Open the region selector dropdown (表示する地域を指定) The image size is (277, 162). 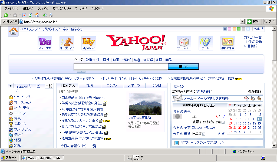pyautogui.click(x=223, y=122)
